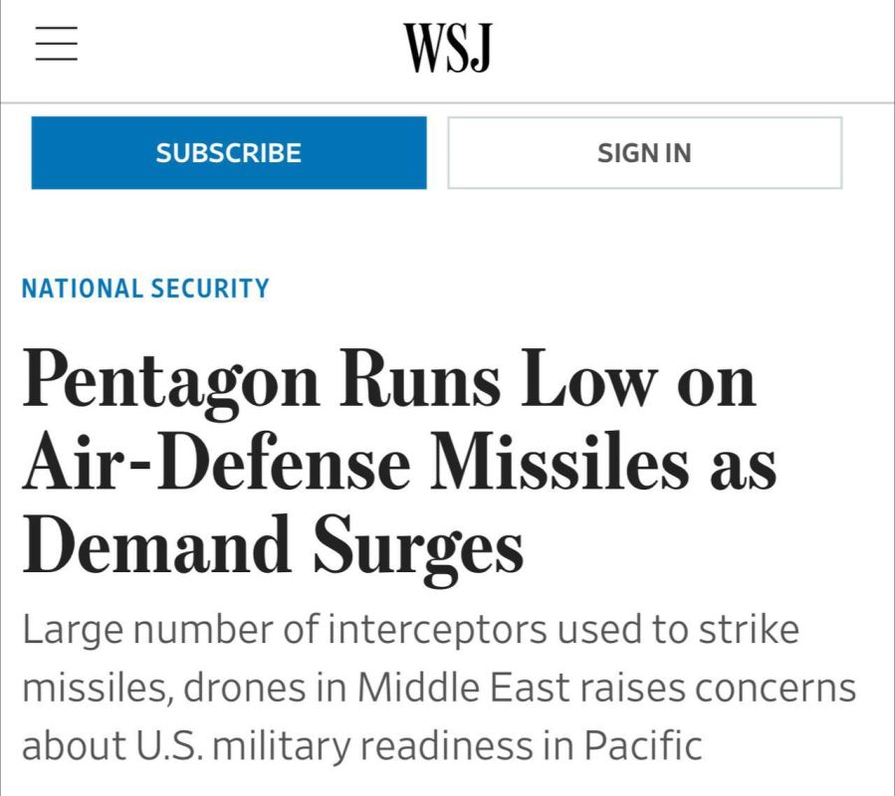Click the WSJ logo
Viewport: 895px width, 796px height.
pyautogui.click(x=447, y=48)
